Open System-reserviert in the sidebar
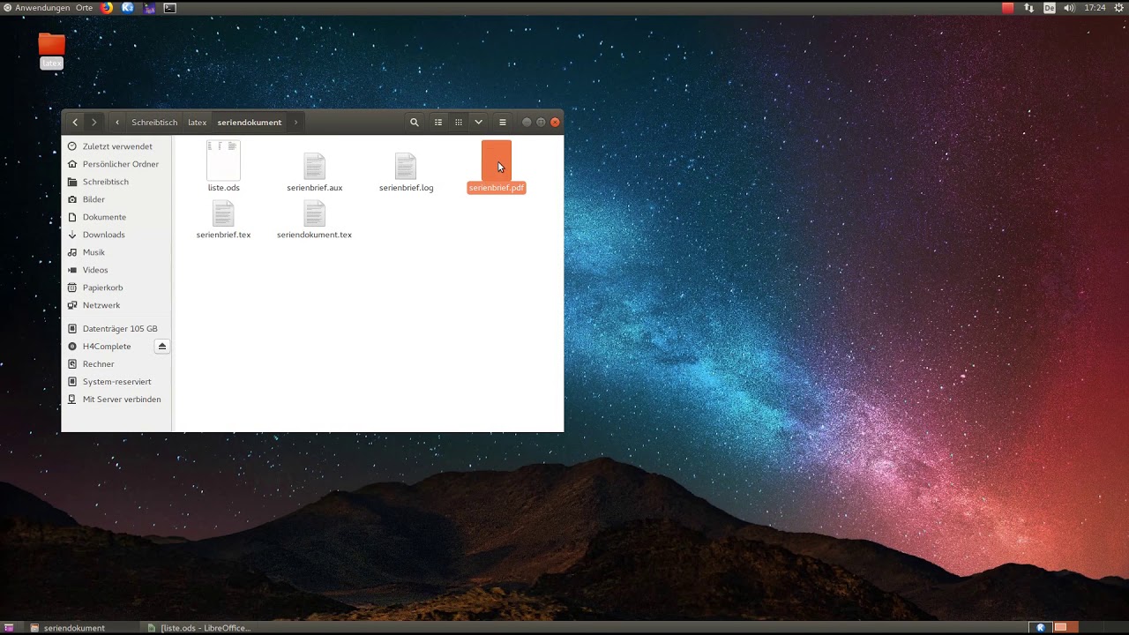1129x635 pixels. 116,382
